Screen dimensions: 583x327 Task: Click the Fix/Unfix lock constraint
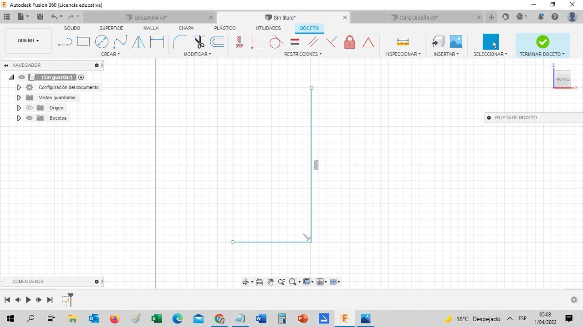[x=350, y=42]
